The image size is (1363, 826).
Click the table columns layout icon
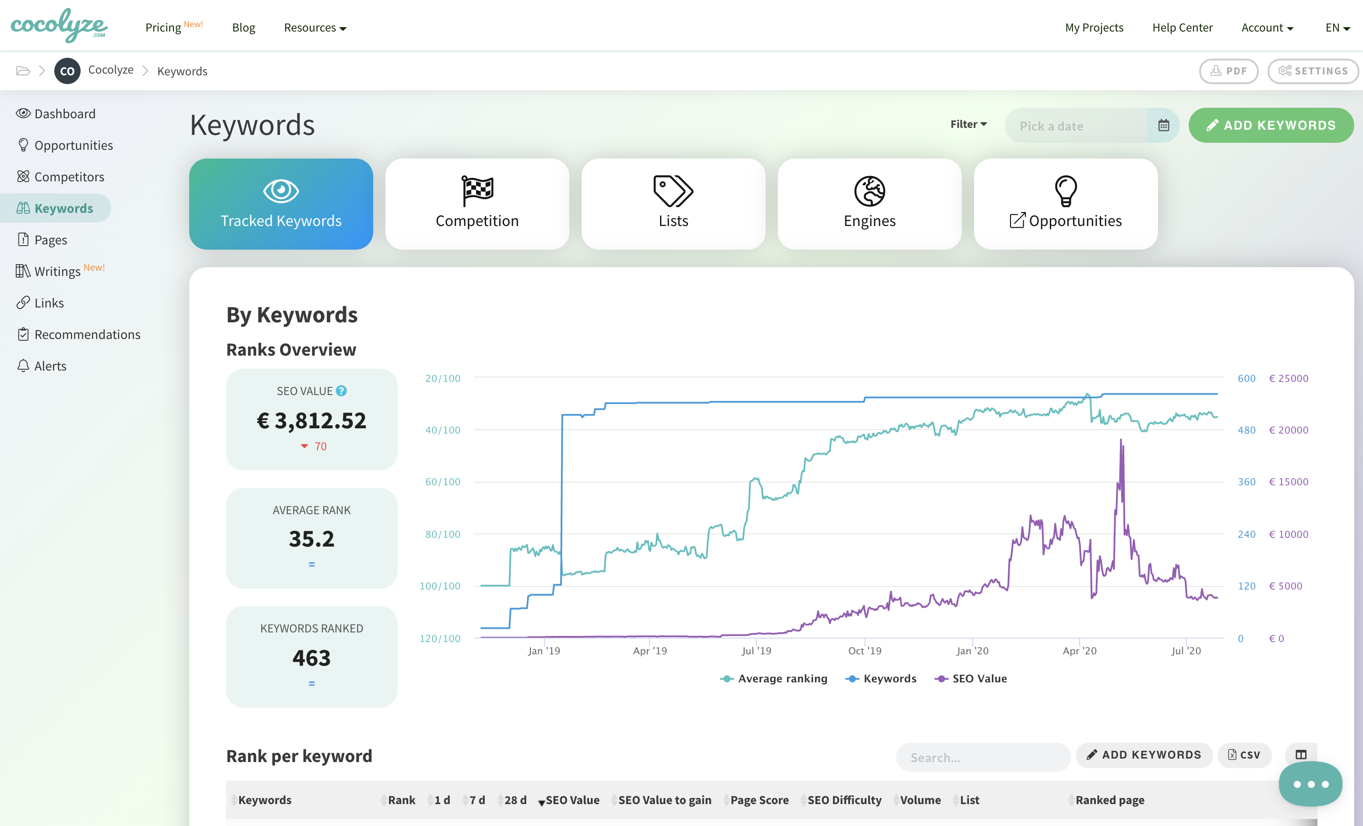tap(1300, 755)
